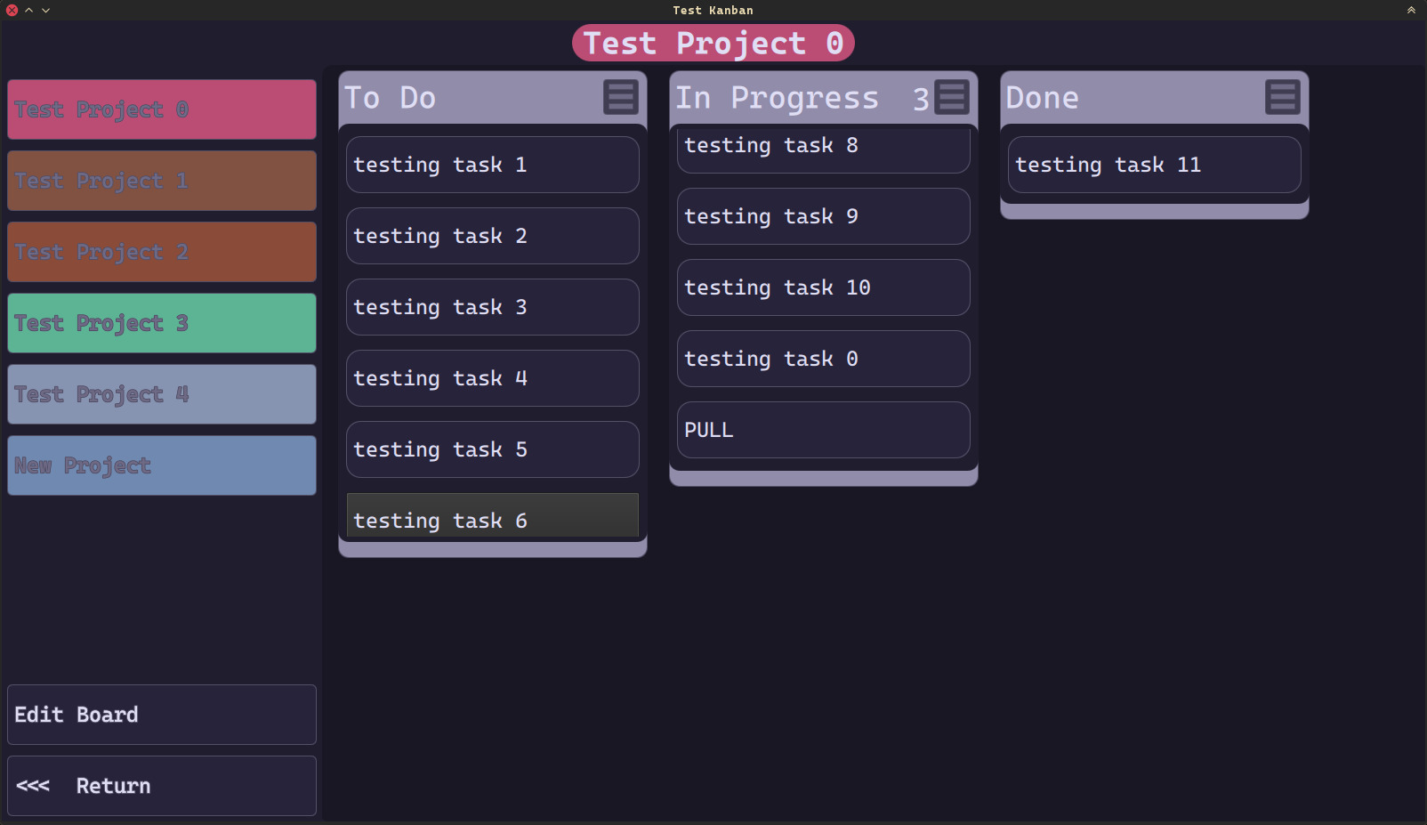Select the Test Project 2 sidebar entry
This screenshot has height=825, width=1427.
161,252
